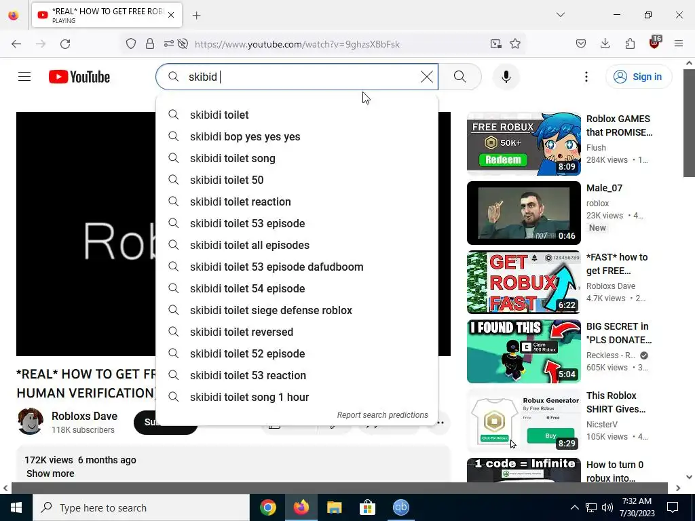This screenshot has height=521, width=695.
Task: View site security padlock details
Action: (150, 44)
